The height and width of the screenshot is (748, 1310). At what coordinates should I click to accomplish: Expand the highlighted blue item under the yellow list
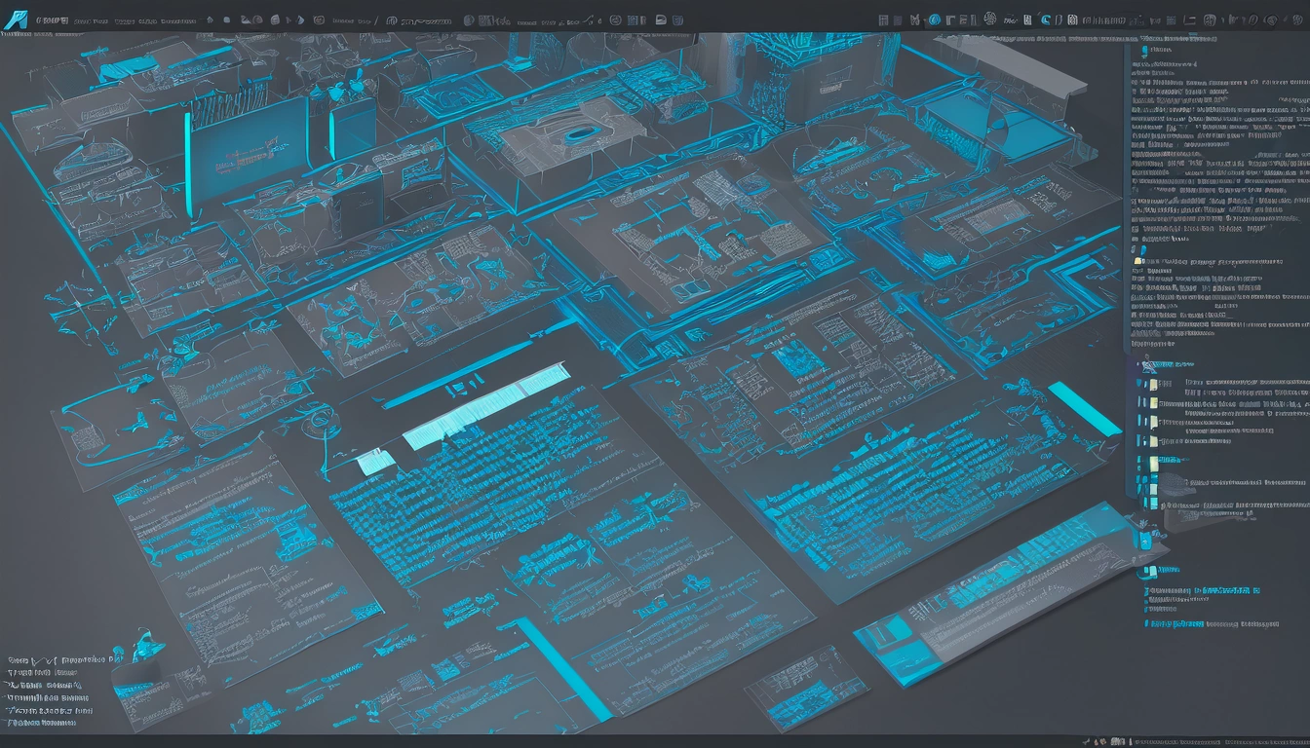click(1174, 460)
